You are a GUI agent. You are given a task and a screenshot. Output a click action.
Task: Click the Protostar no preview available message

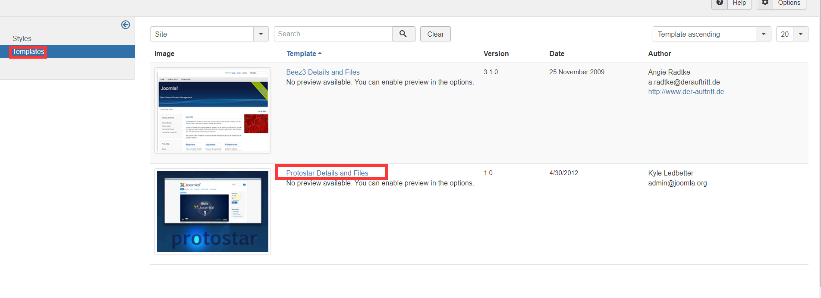coord(380,183)
